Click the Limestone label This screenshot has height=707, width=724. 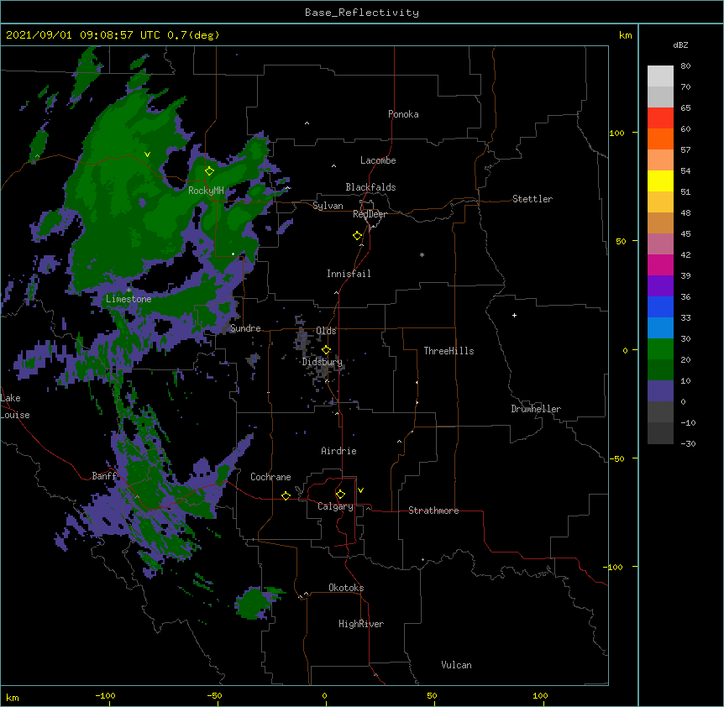point(129,299)
